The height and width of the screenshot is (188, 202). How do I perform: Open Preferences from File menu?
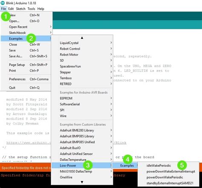26,79
